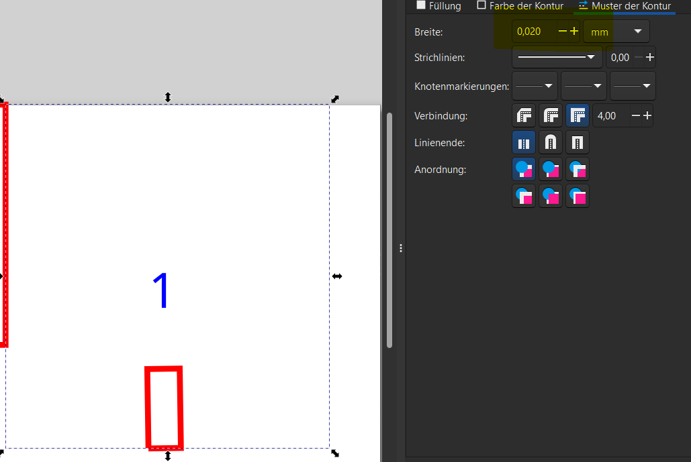Select the small red rectangle below the 1

pyautogui.click(x=164, y=408)
